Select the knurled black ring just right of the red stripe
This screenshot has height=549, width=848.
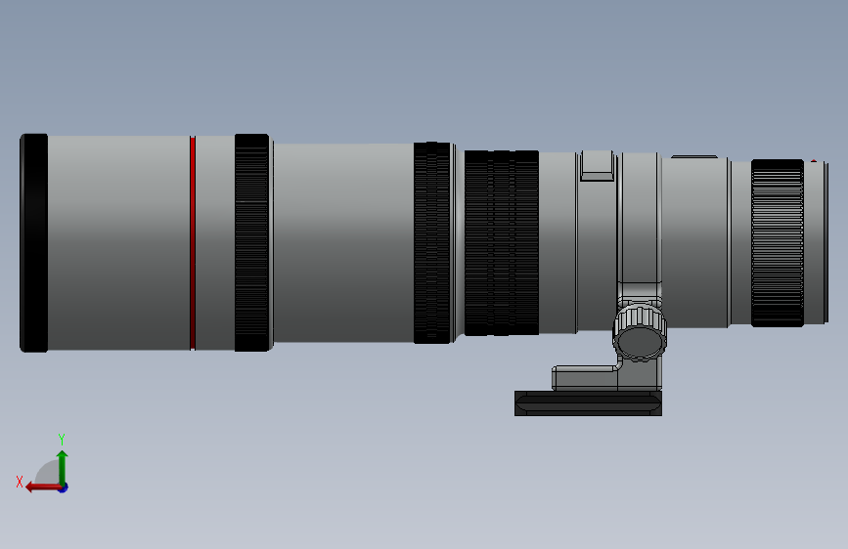pyautogui.click(x=252, y=242)
